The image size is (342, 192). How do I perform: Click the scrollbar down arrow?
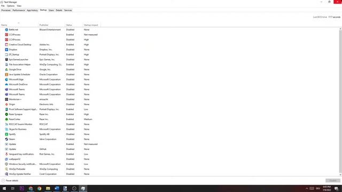pyautogui.click(x=340, y=175)
